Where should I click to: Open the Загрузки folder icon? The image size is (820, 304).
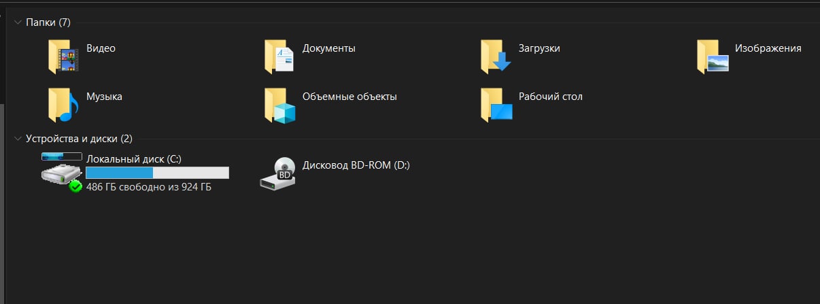[x=496, y=56]
